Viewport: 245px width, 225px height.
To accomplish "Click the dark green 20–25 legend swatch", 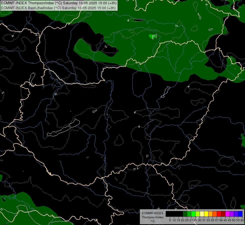I will tap(185, 214).
